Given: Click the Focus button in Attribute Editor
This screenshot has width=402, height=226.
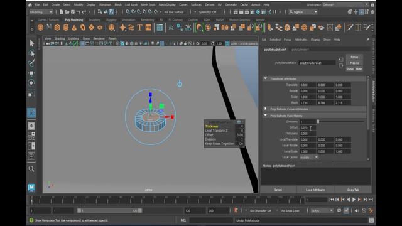Looking at the screenshot, I should (x=354, y=57).
